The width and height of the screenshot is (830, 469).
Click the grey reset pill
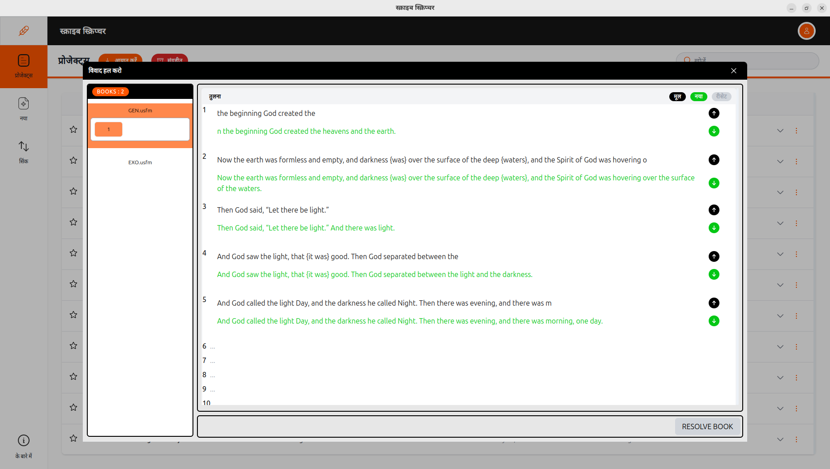tap(721, 97)
